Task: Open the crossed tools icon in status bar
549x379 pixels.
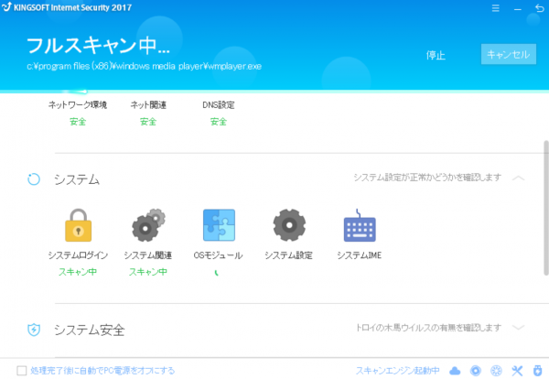Action: (x=517, y=371)
